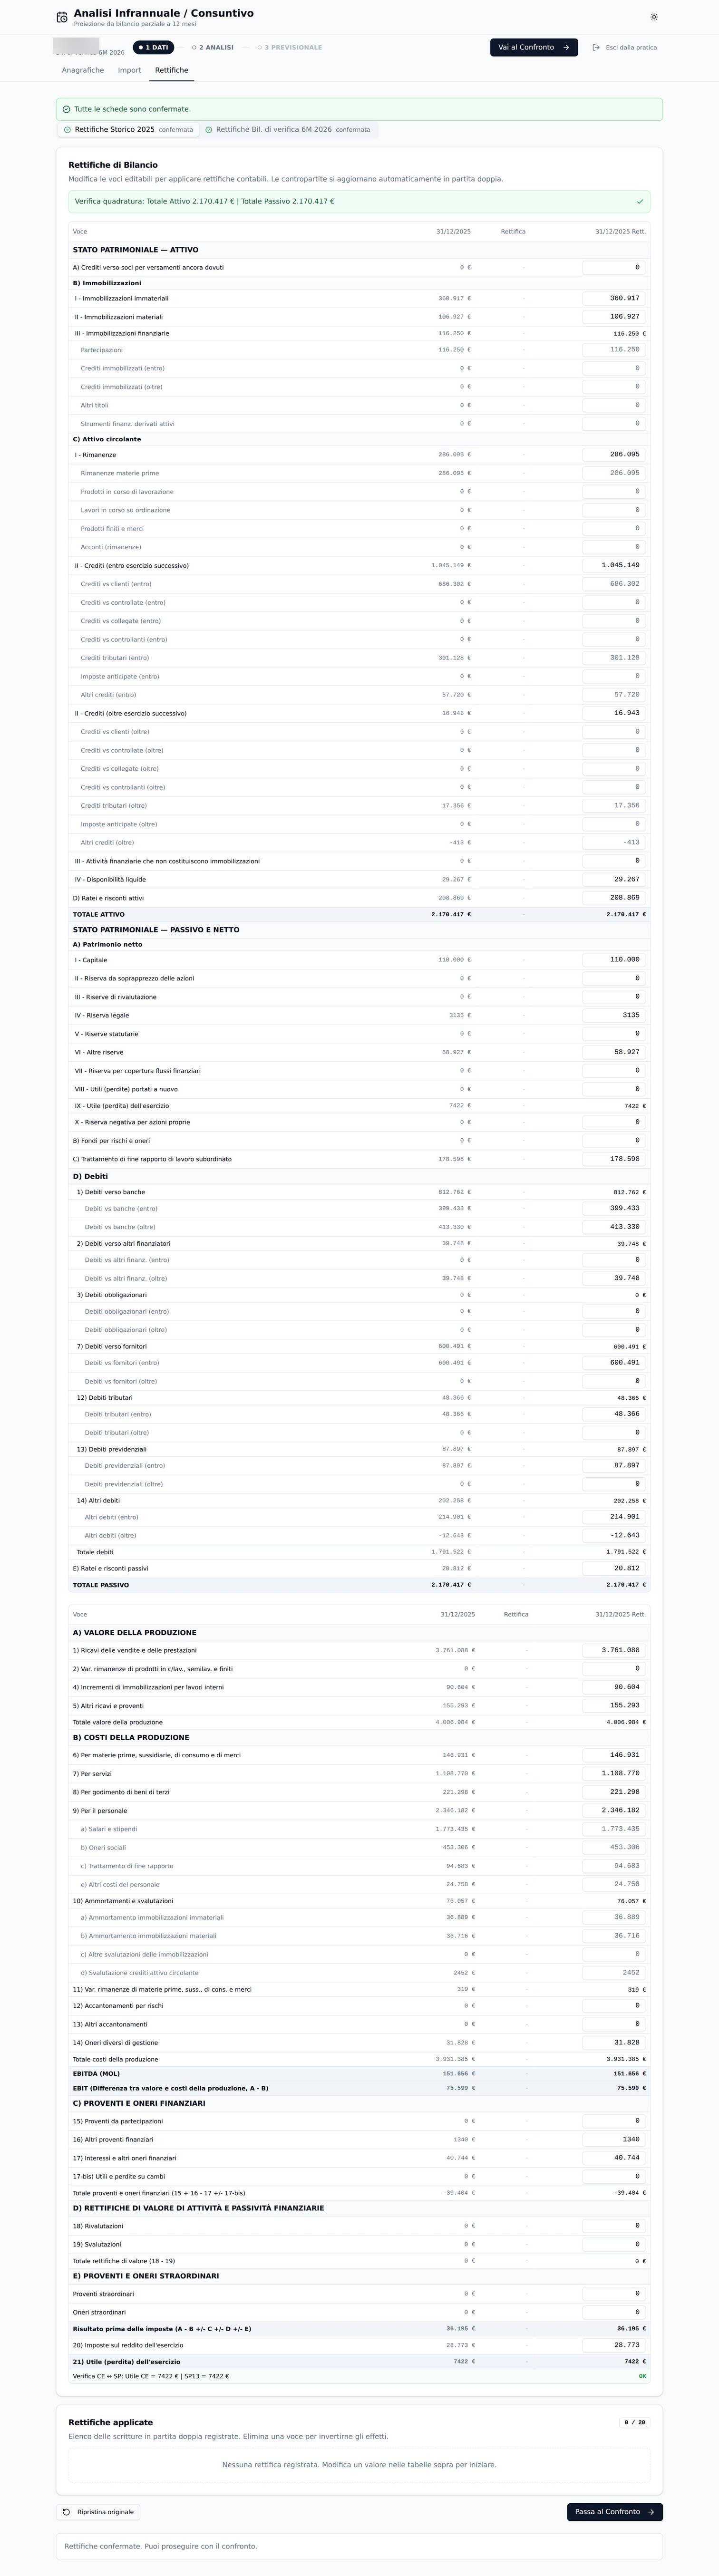The width and height of the screenshot is (719, 2576).
Task: Edit Disponibilità liquide adjusted value field
Action: (x=614, y=879)
